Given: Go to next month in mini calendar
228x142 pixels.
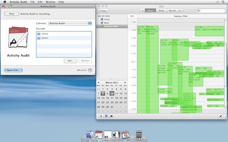Looking at the screenshot, I should pos(125,83).
